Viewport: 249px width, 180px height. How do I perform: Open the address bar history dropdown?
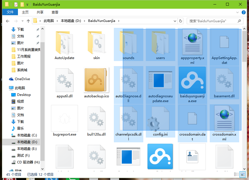(x=175, y=21)
